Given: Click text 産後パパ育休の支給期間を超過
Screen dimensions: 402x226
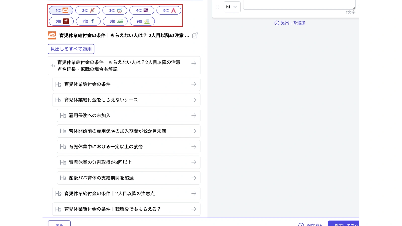Looking at the screenshot, I should click(x=101, y=178).
